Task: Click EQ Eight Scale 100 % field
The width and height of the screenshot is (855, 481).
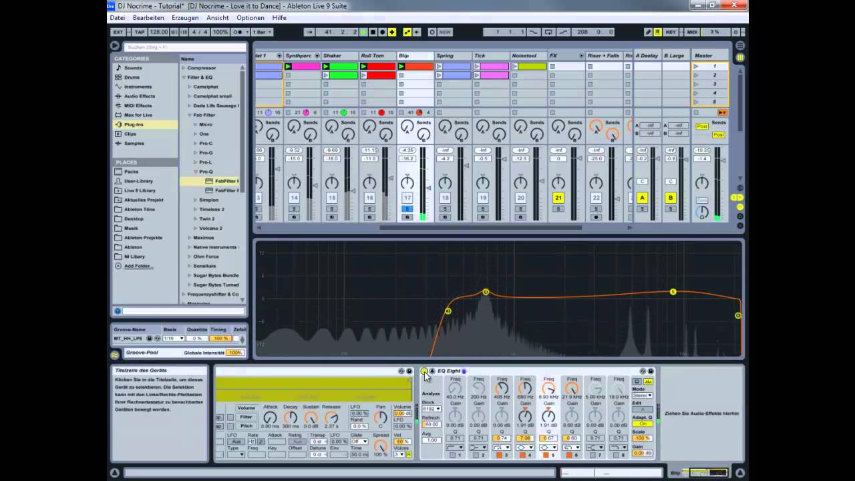Action: [643, 438]
